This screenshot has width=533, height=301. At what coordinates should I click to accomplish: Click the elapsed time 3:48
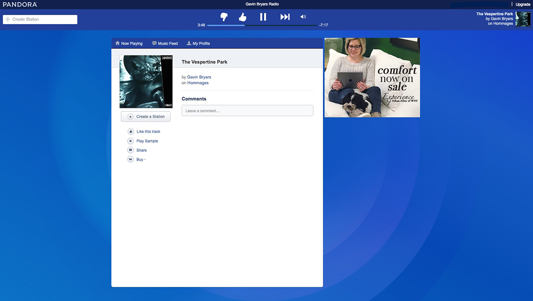[x=201, y=25]
